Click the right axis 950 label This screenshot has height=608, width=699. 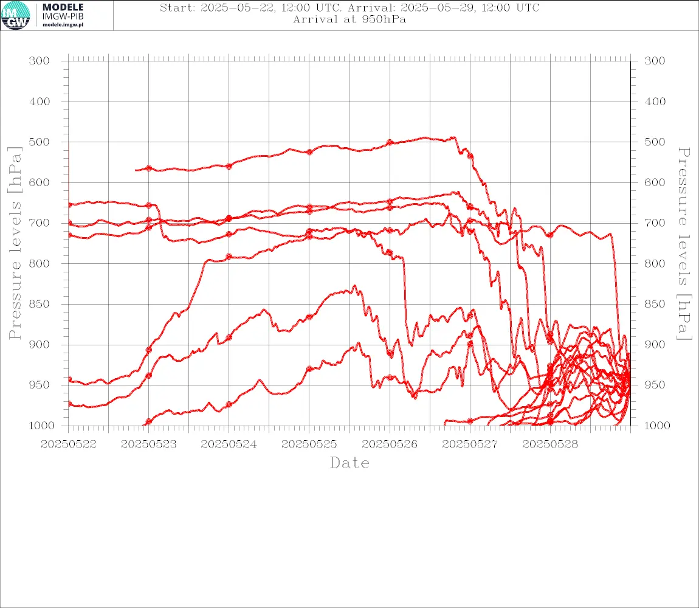tap(655, 384)
